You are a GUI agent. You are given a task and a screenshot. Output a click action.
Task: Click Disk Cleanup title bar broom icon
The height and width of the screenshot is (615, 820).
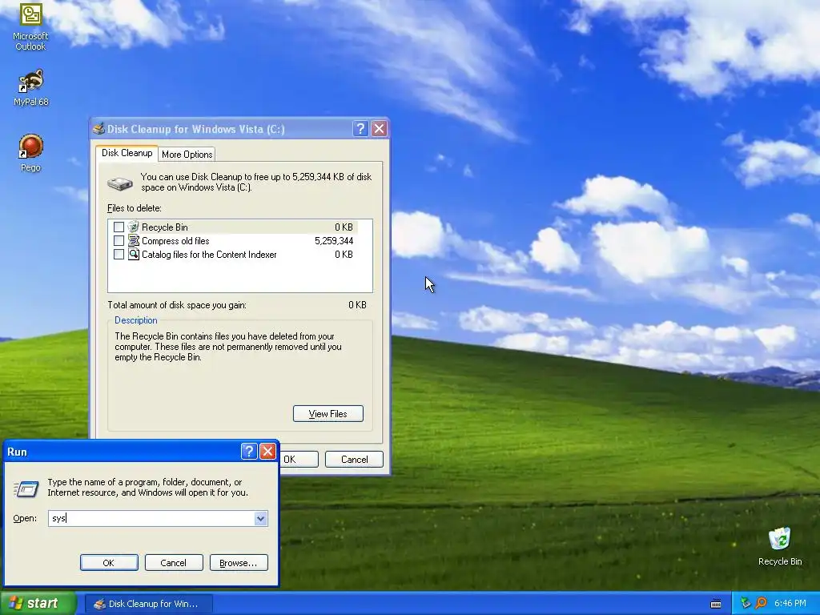(x=98, y=129)
